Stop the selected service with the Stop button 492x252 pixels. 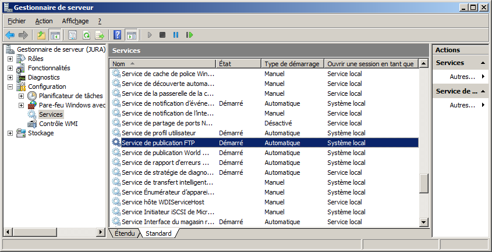(x=162, y=35)
